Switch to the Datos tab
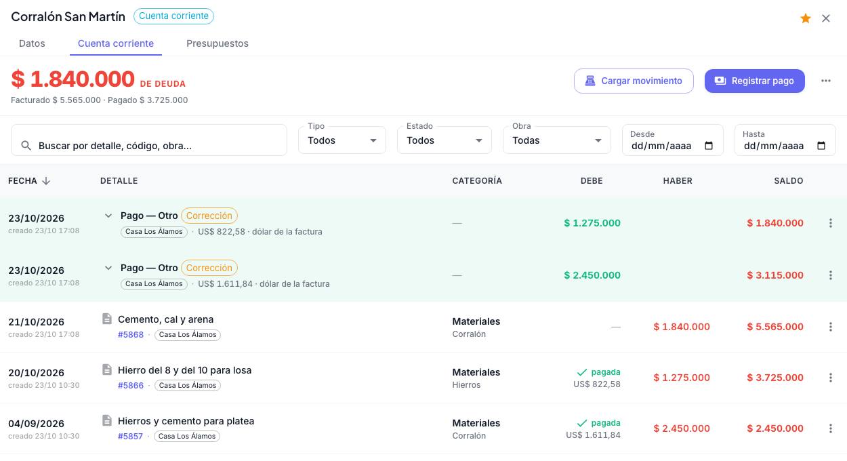Image resolution: width=847 pixels, height=461 pixels. (32, 43)
